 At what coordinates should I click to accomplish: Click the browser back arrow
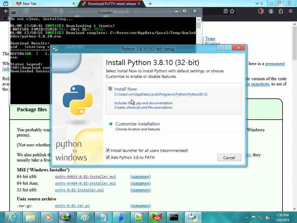[6, 11]
